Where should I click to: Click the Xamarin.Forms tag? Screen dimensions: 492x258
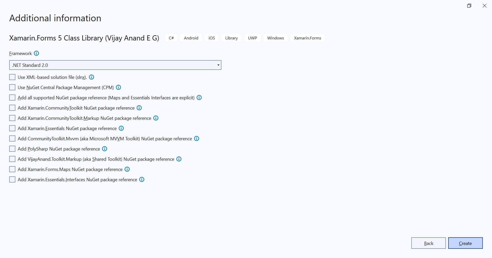click(307, 38)
